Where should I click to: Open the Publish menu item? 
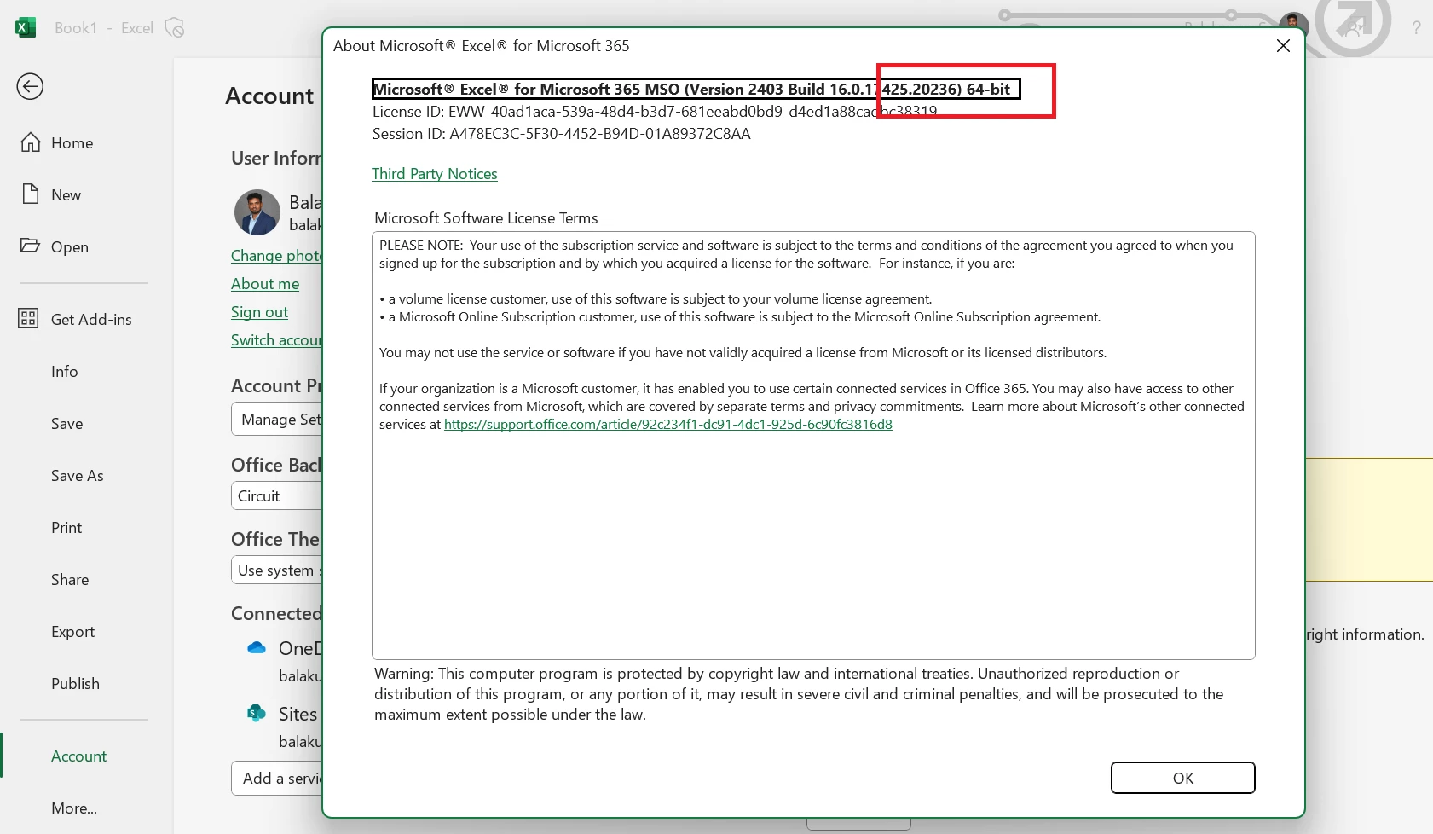75,684
